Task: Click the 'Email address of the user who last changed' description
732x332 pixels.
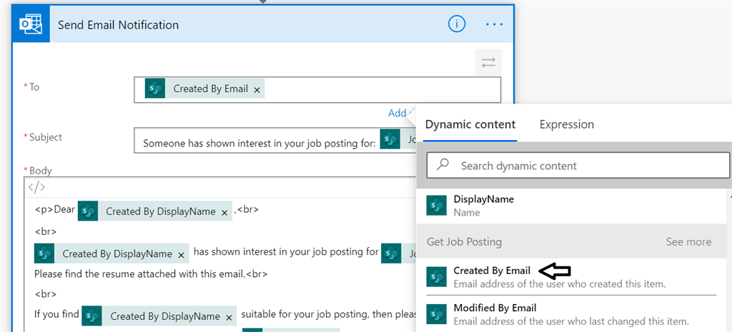Action: pos(571,321)
